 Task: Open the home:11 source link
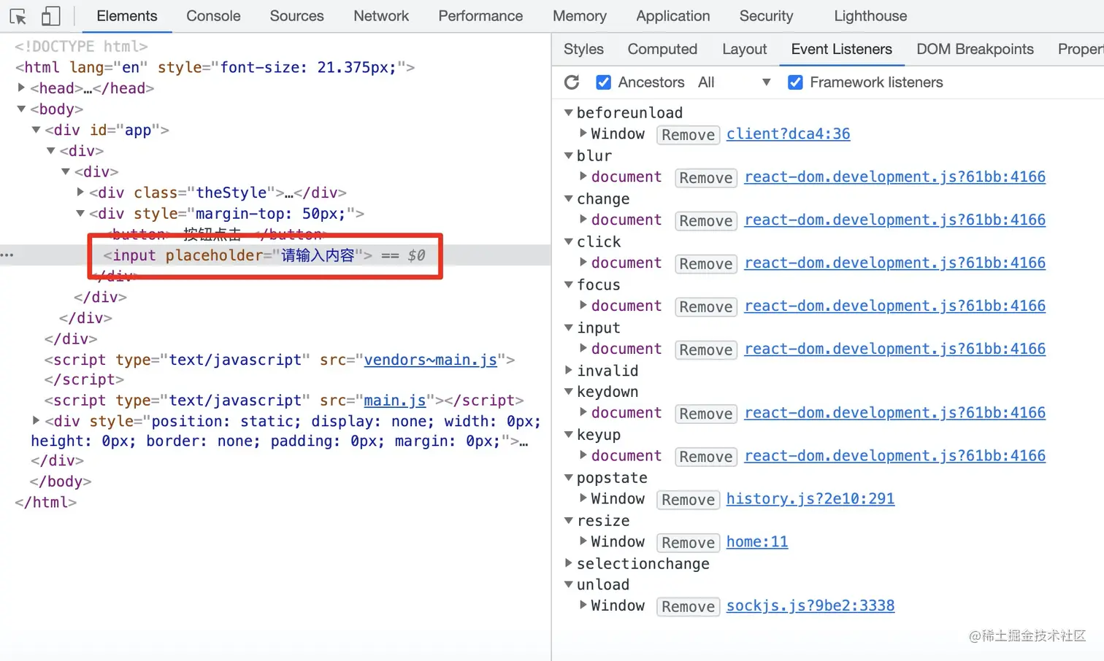point(756,541)
